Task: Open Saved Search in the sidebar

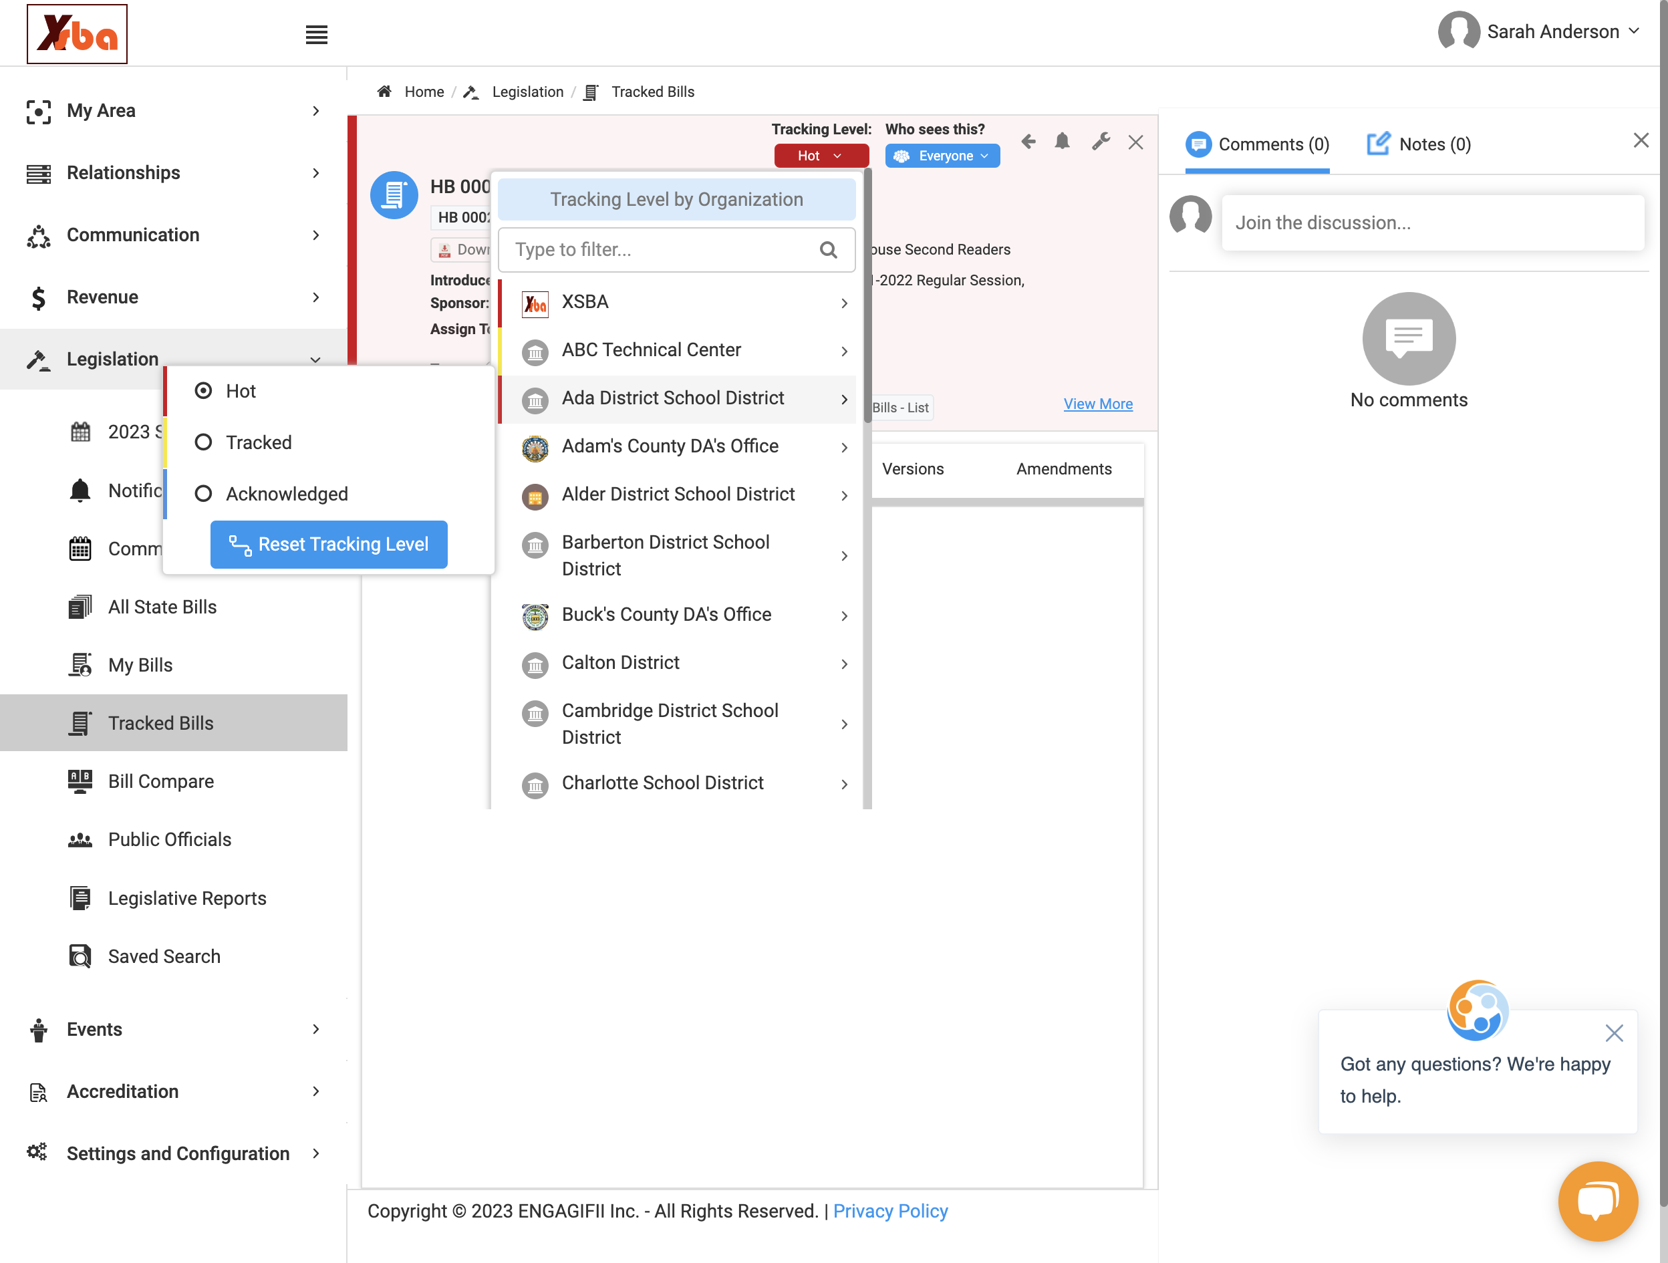Action: (164, 956)
